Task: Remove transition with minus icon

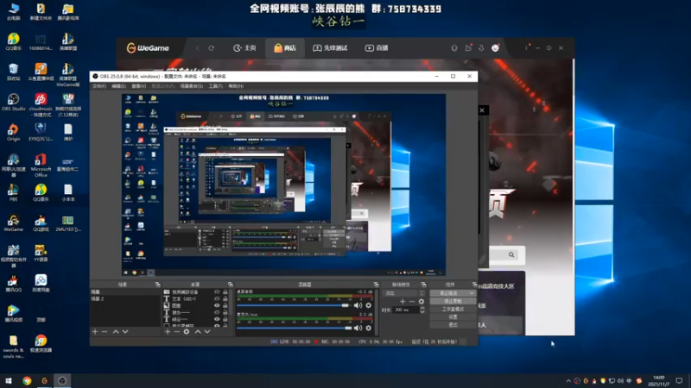Action: [412, 301]
